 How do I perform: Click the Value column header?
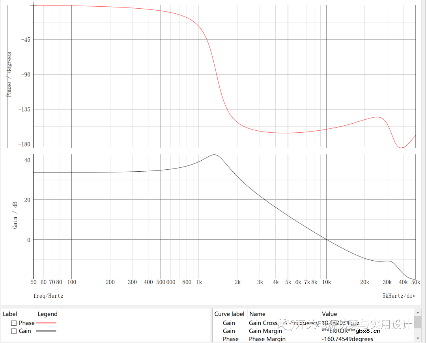[x=329, y=314]
